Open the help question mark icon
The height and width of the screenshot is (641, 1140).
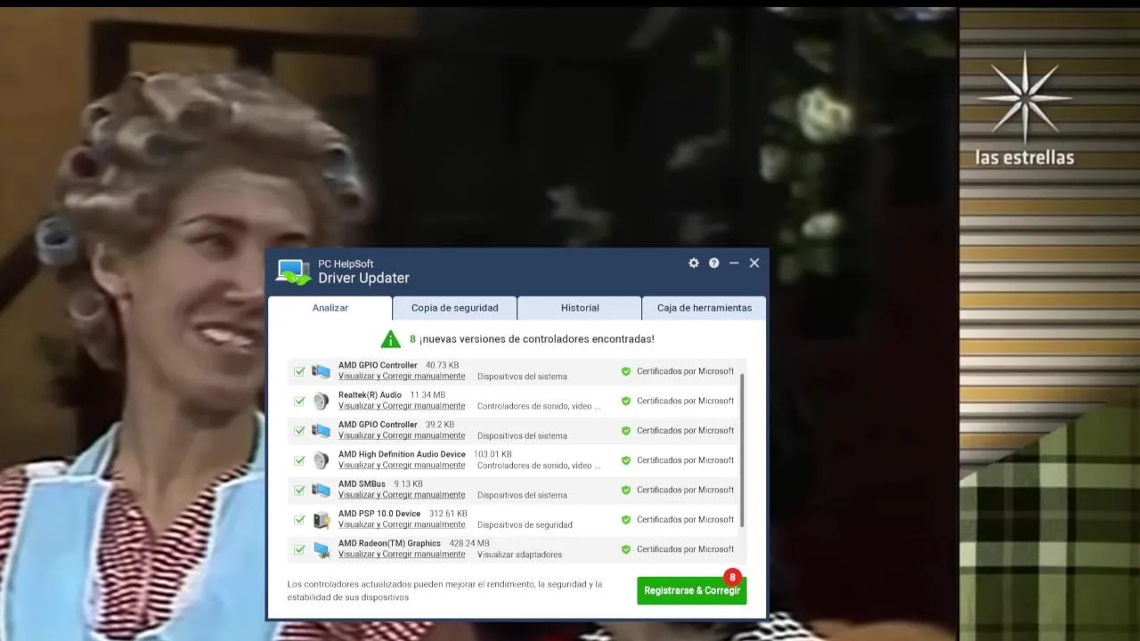713,263
